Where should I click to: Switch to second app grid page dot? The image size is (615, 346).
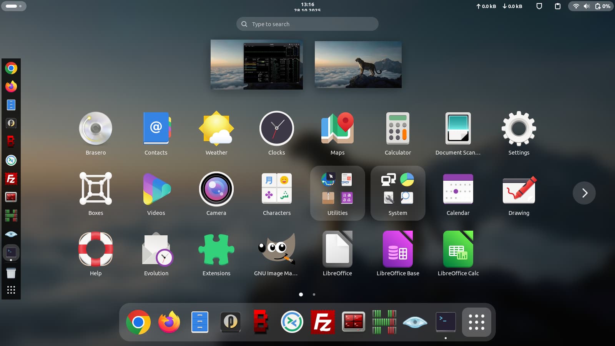pos(314,294)
